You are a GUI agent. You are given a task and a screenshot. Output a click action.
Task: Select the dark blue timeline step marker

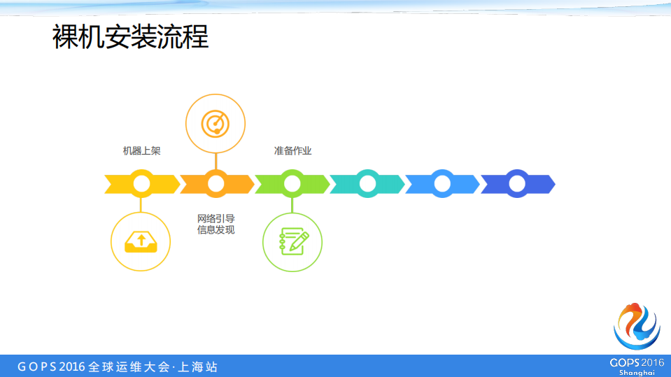pos(518,184)
